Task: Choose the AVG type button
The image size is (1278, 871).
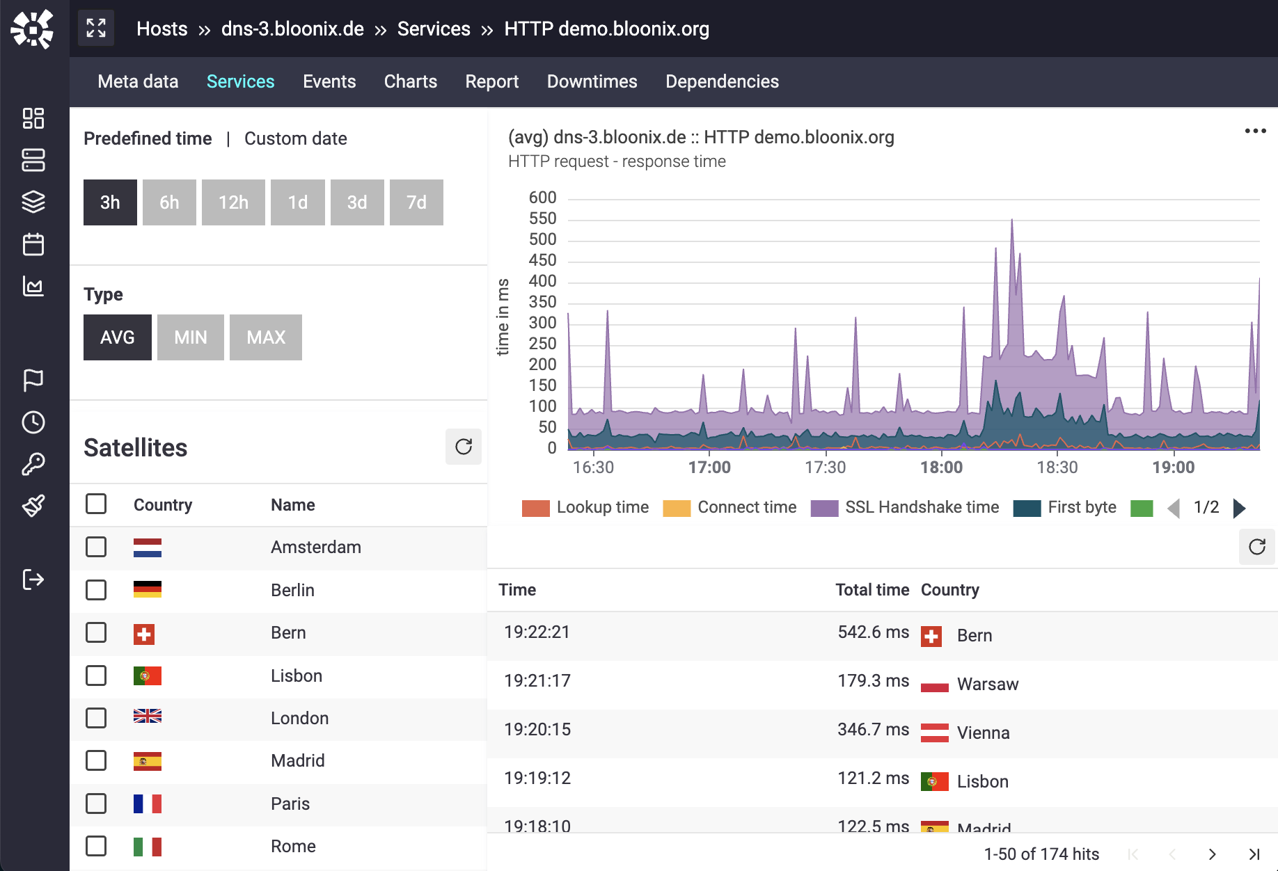Action: [118, 337]
